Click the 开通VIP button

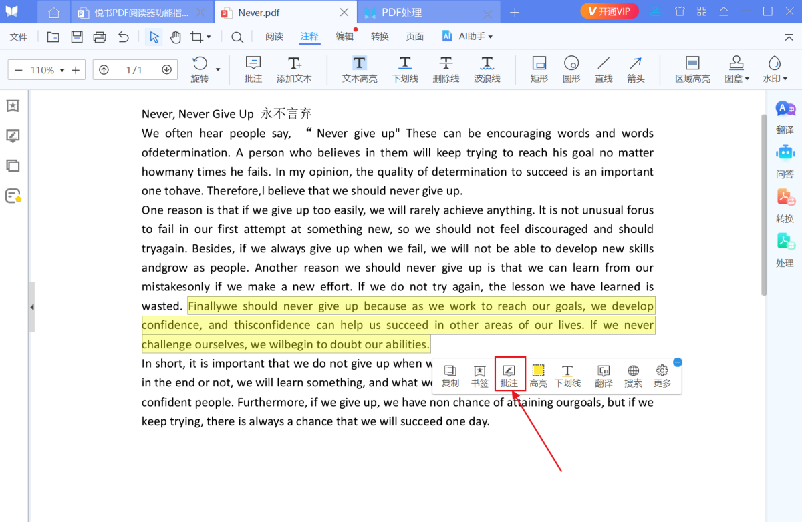pyautogui.click(x=610, y=11)
